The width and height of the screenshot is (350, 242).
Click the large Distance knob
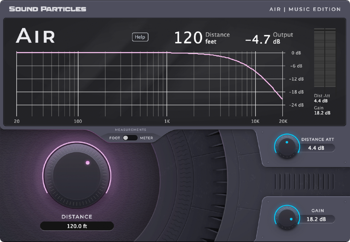pos(76,175)
